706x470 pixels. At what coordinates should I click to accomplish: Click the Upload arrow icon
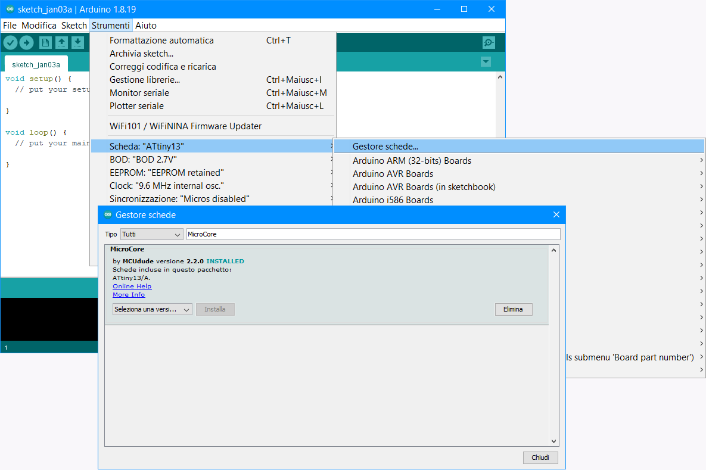tap(26, 42)
